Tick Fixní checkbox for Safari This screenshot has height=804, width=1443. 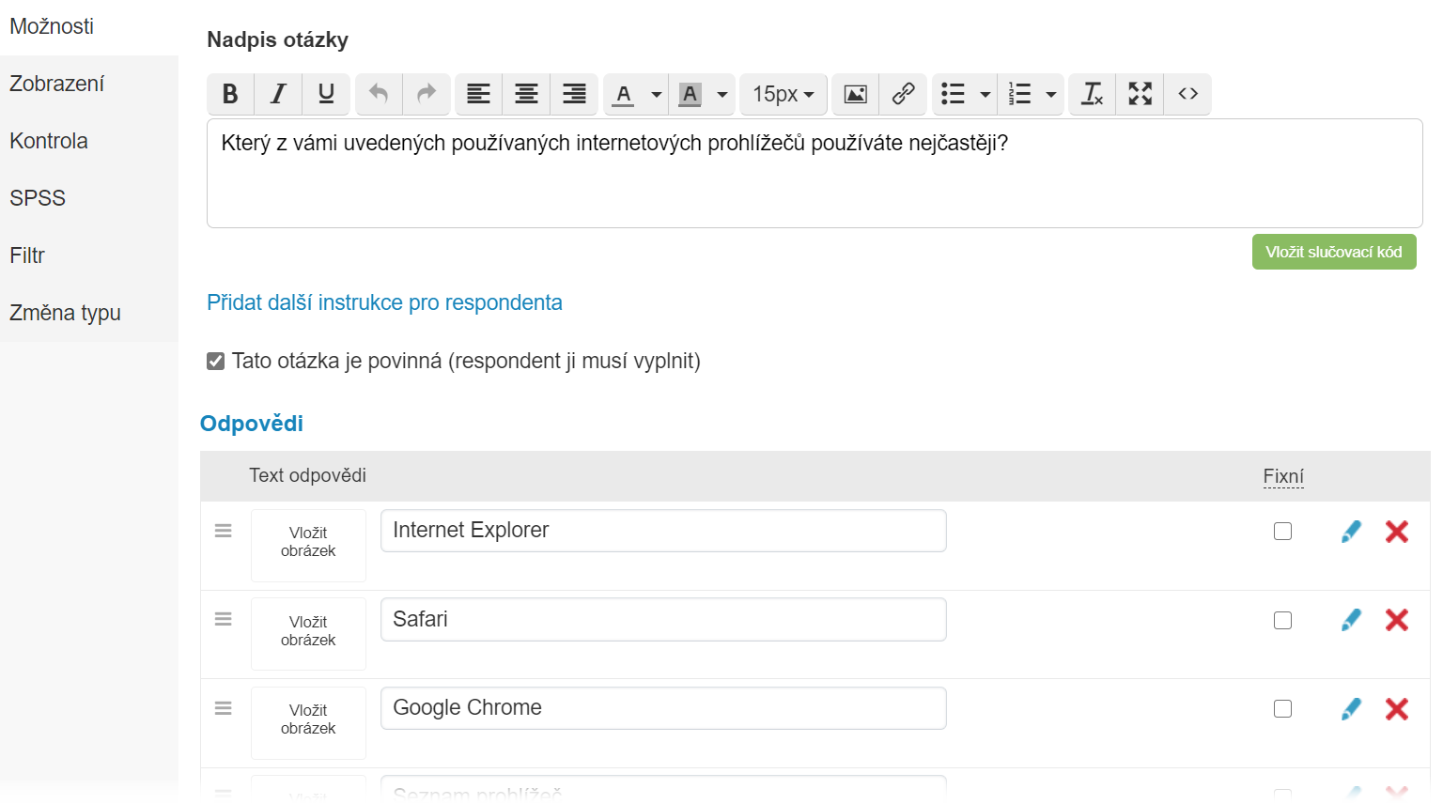click(x=1282, y=620)
